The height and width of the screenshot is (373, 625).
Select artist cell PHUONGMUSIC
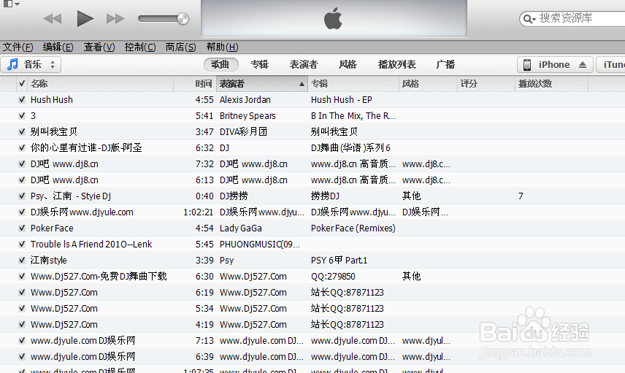click(x=259, y=245)
